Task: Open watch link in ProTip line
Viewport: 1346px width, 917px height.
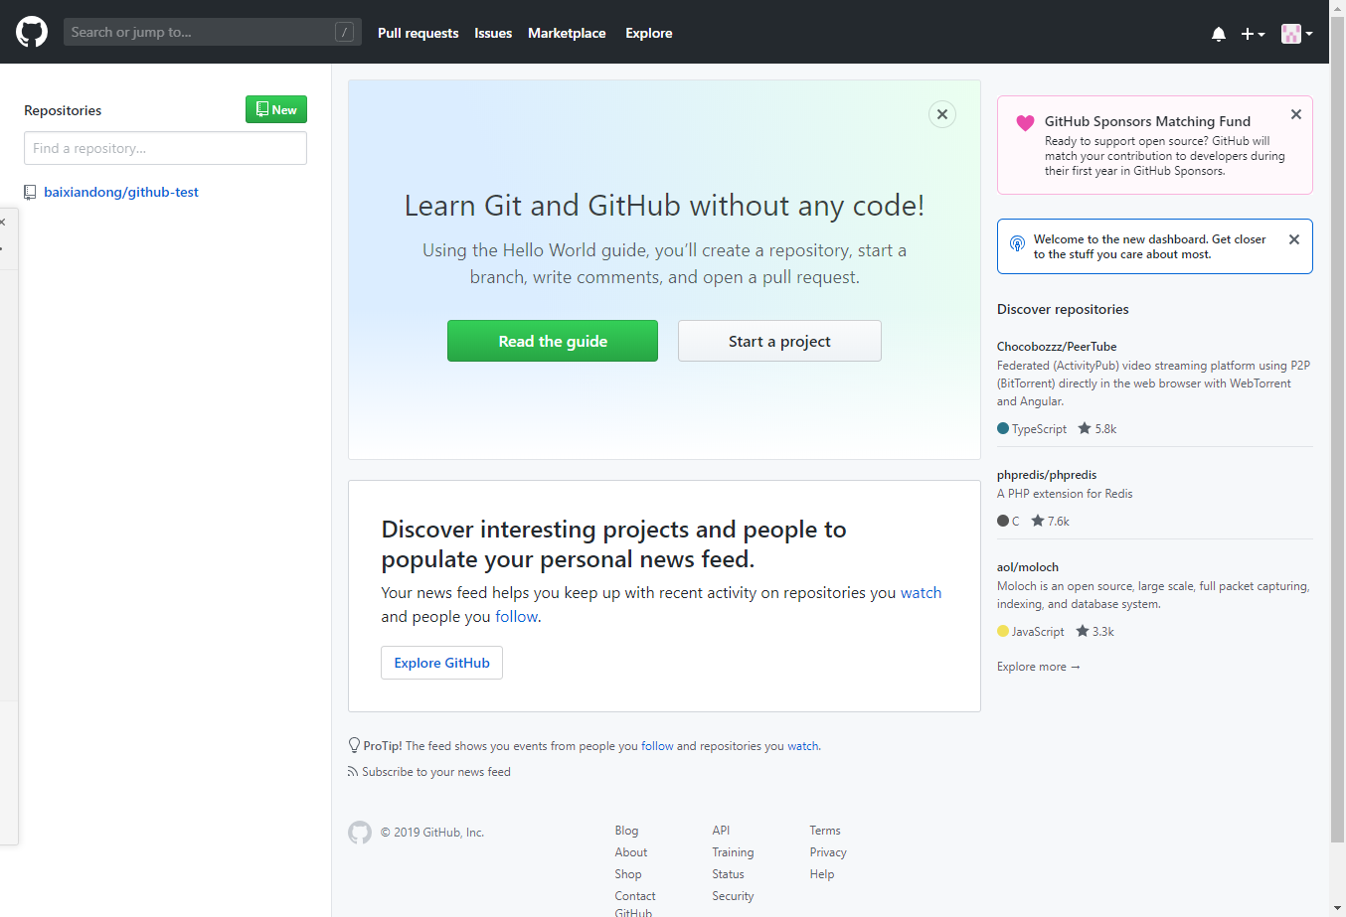Action: [x=803, y=746]
